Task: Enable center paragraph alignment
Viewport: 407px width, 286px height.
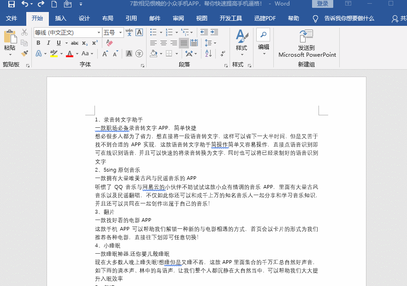Action: tap(164, 43)
